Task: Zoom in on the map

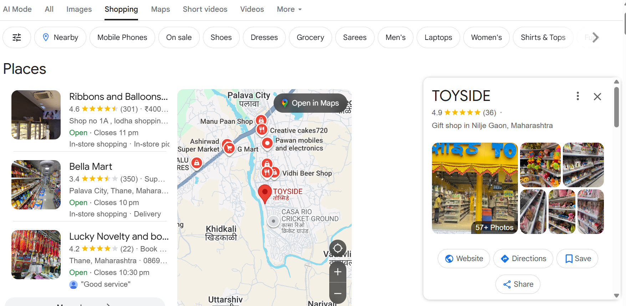Action: click(337, 272)
